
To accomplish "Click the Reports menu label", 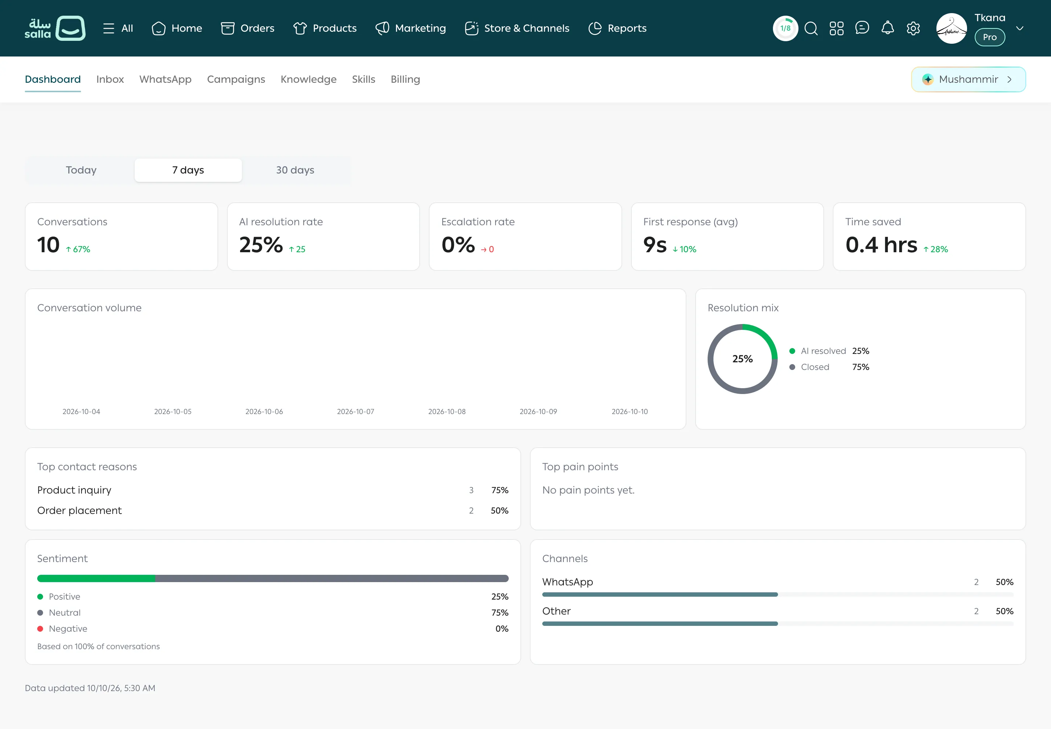I will pyautogui.click(x=627, y=28).
